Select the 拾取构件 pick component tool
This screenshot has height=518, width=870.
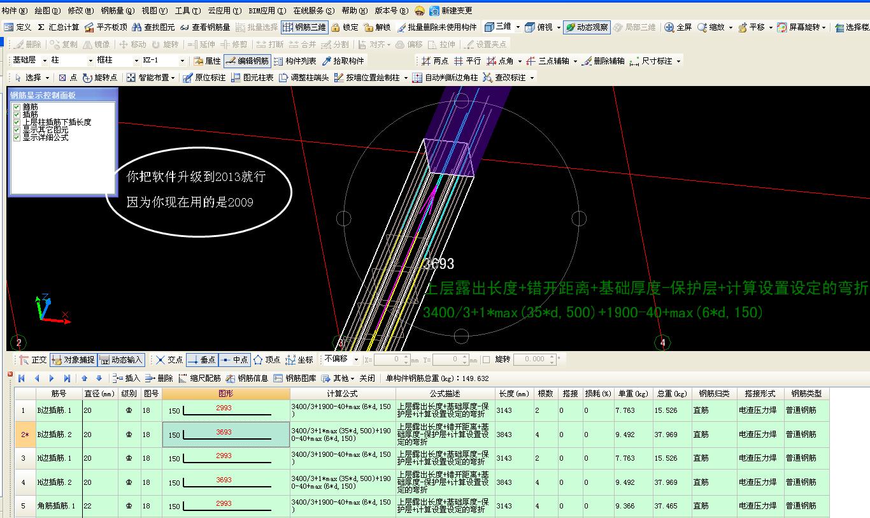click(x=343, y=61)
